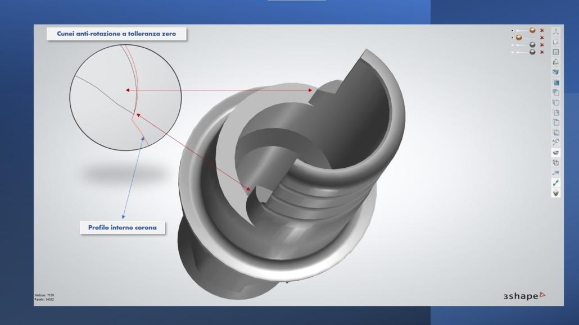
Task: Remove first object using its red X
Action: pos(542,31)
